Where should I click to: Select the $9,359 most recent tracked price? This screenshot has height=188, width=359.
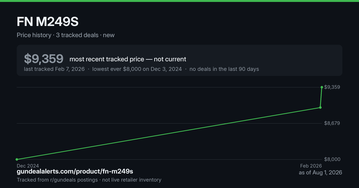pos(44,59)
